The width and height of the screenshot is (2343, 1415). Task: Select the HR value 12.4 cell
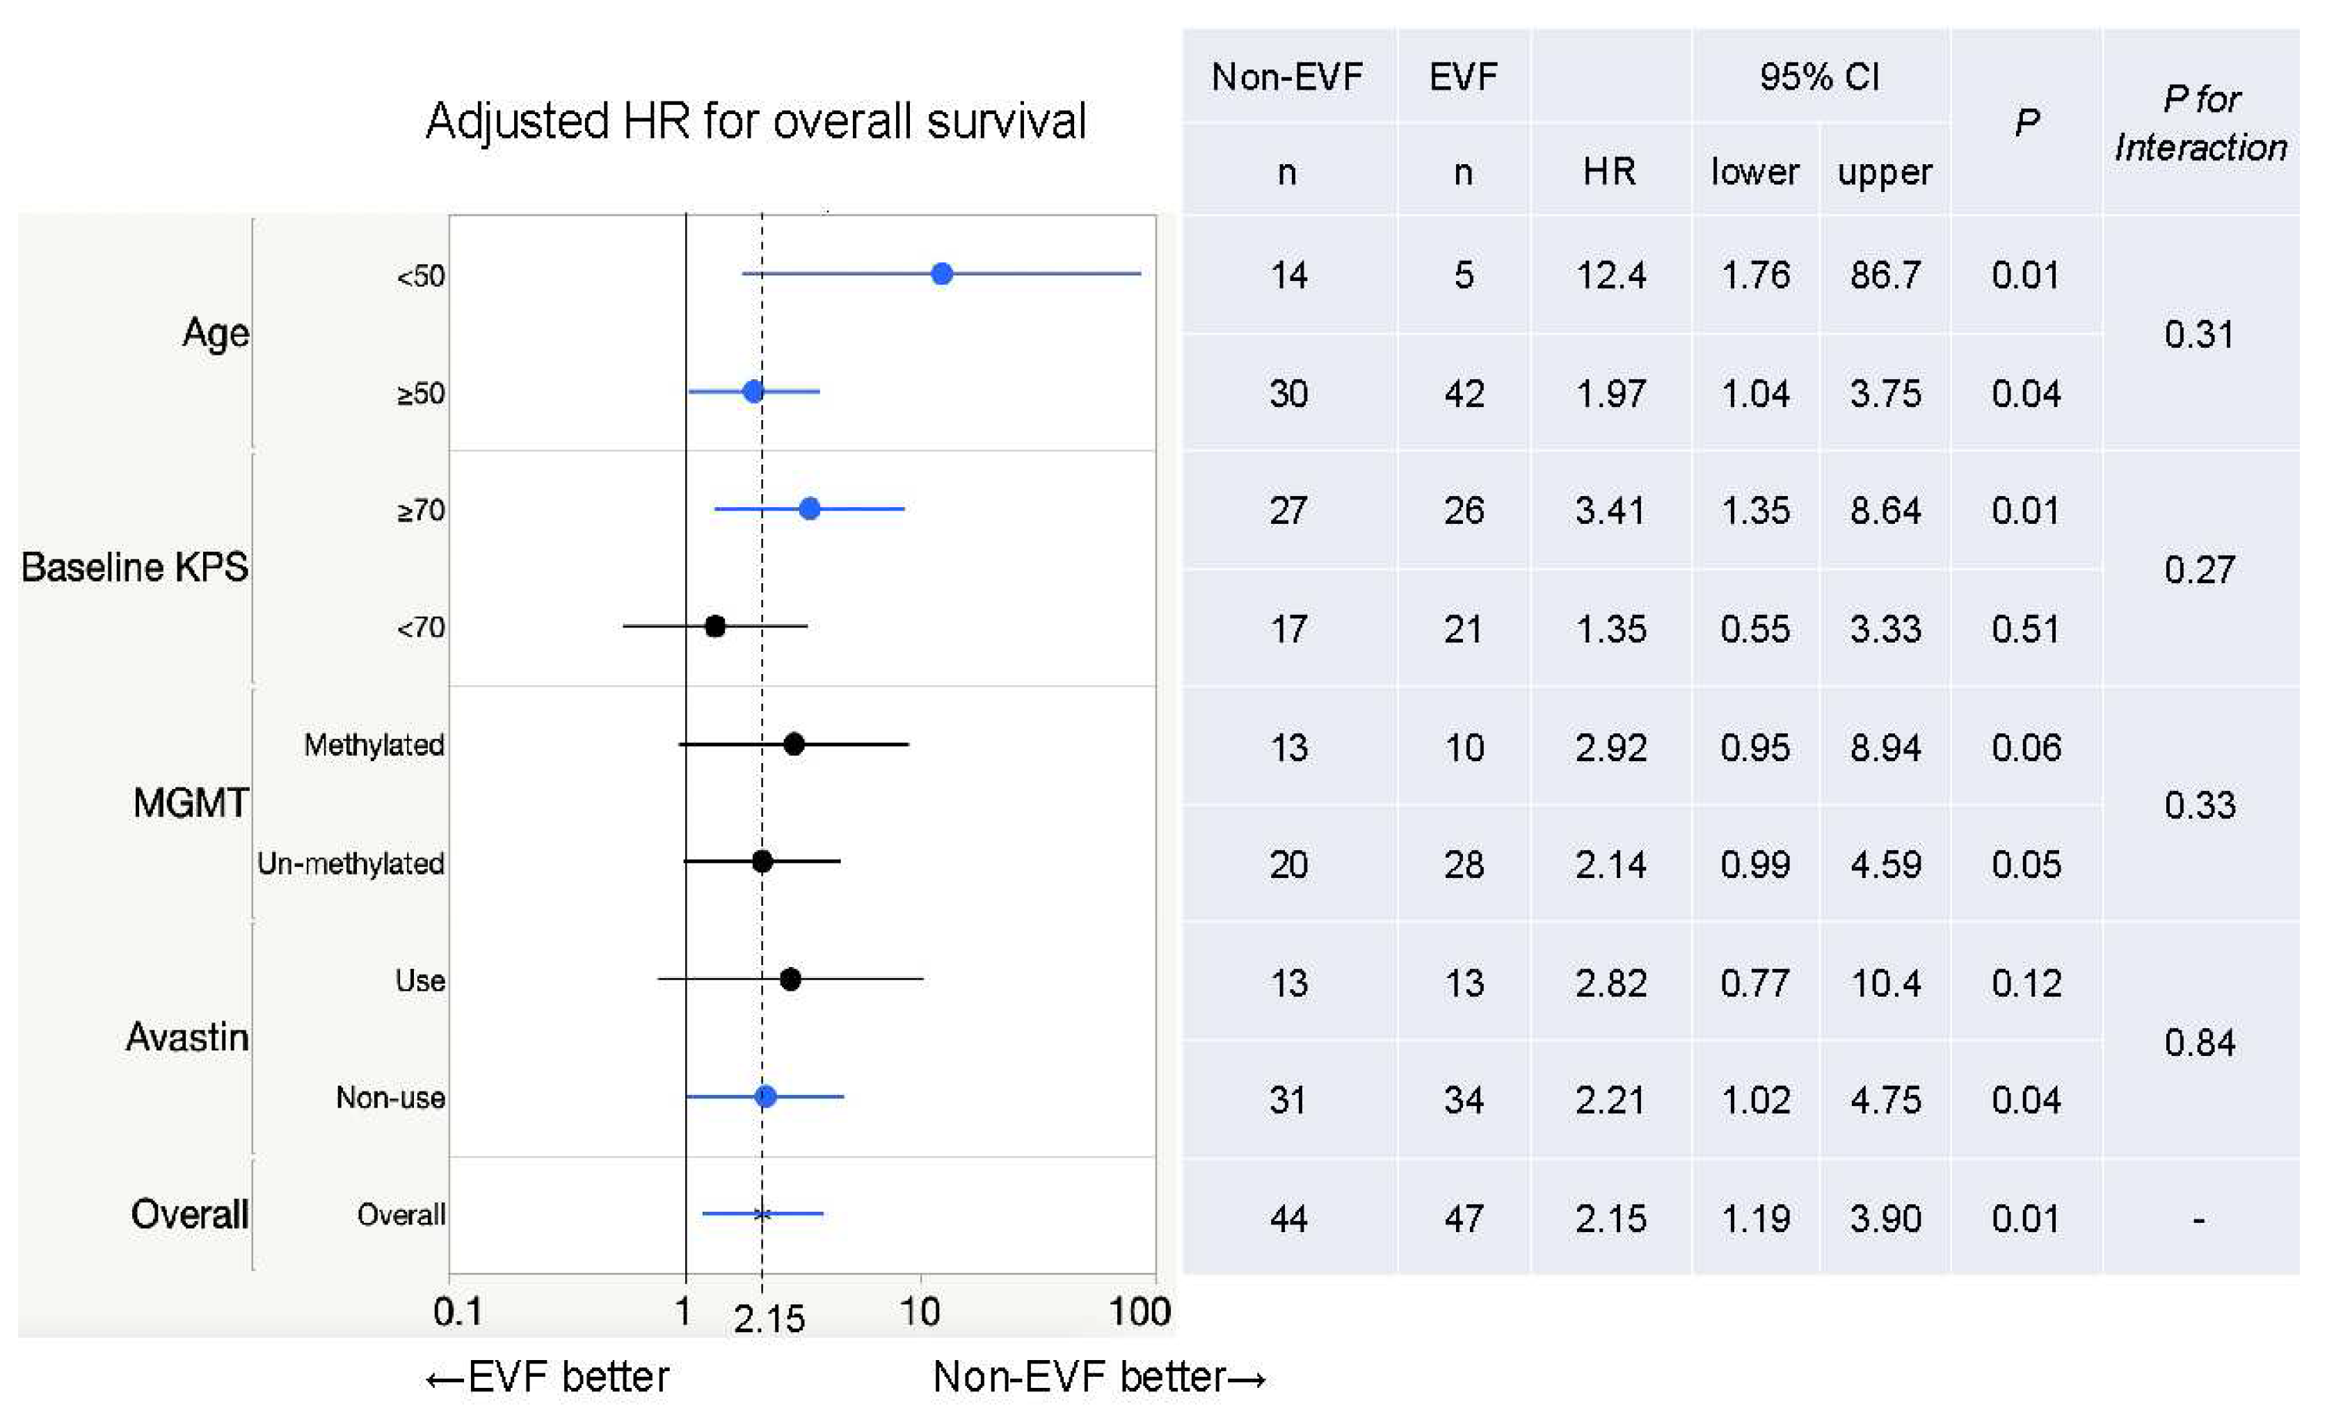1611,275
